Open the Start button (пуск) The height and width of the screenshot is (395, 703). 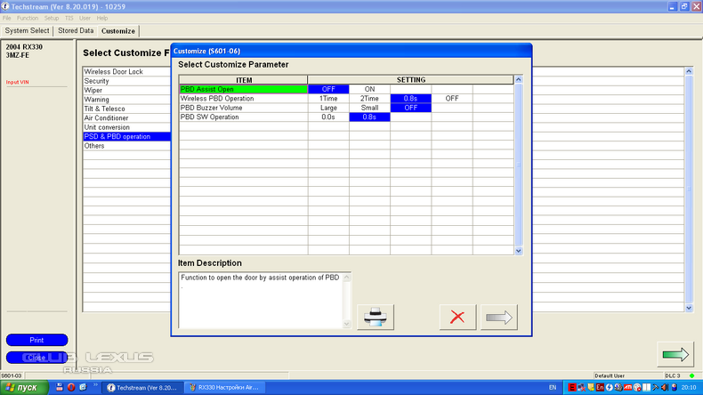click(23, 387)
